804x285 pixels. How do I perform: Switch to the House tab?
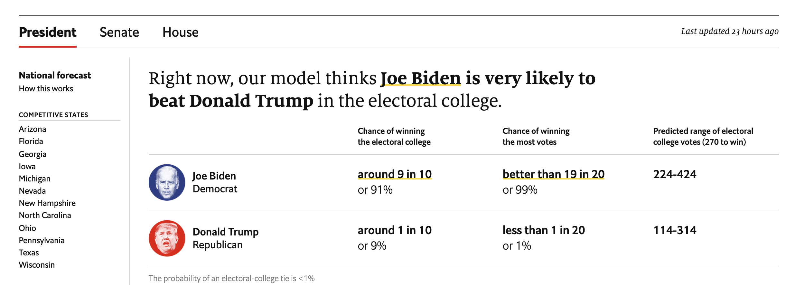click(180, 32)
